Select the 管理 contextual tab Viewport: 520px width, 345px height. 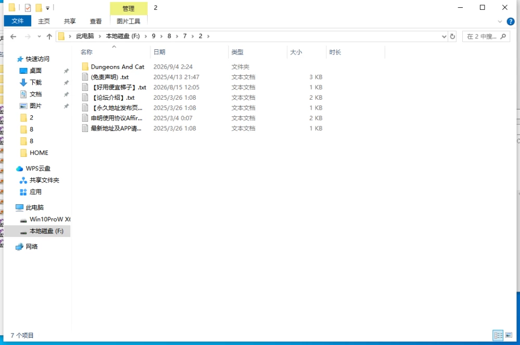(x=128, y=8)
